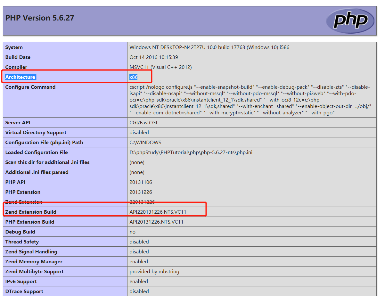This screenshot has height=296, width=385.
Task: Click the API220131226,NTS,VC11 value
Action: tap(158, 212)
